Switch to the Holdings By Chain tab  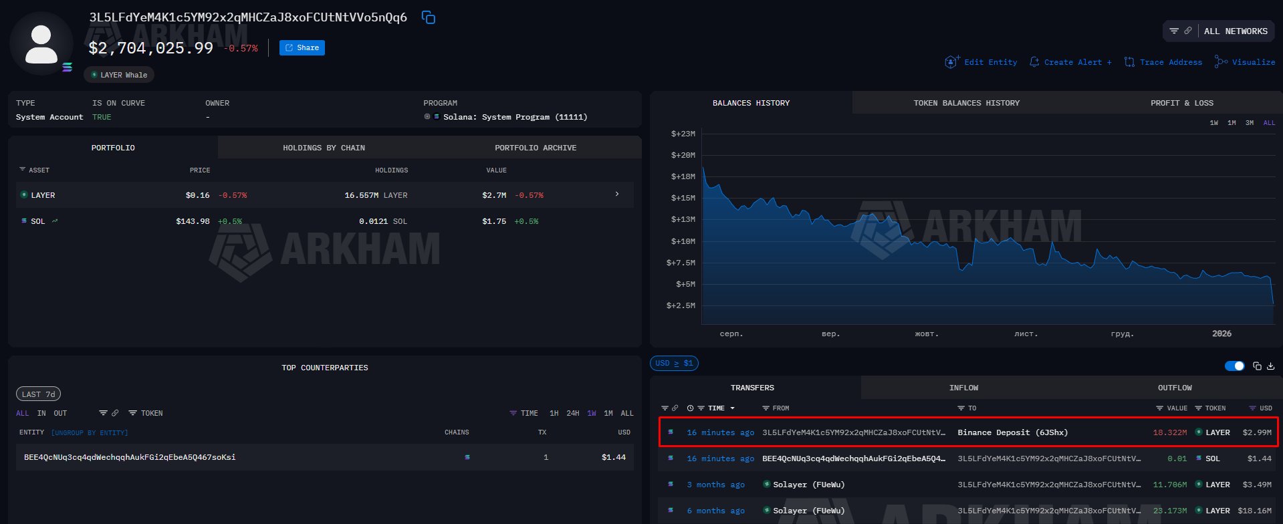(x=324, y=148)
